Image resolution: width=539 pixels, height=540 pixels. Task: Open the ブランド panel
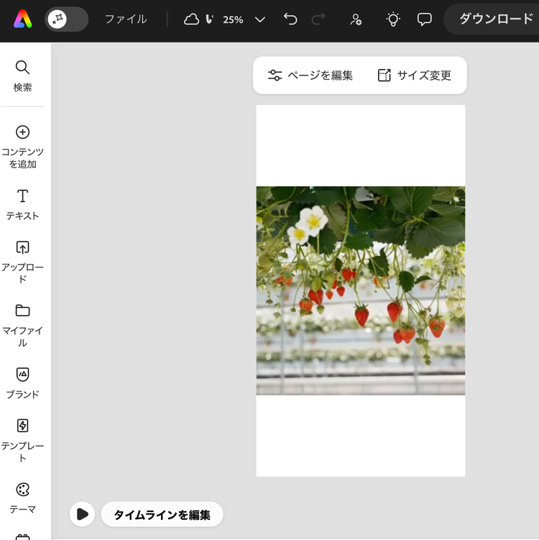pos(22,383)
